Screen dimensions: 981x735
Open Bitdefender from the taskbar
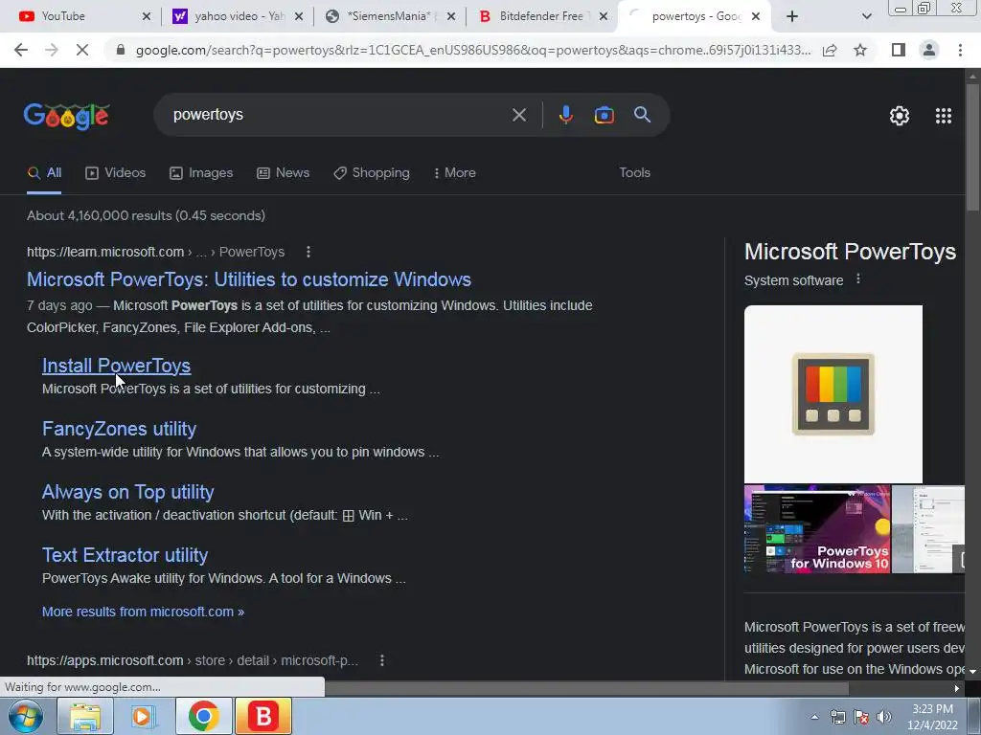[x=262, y=716]
